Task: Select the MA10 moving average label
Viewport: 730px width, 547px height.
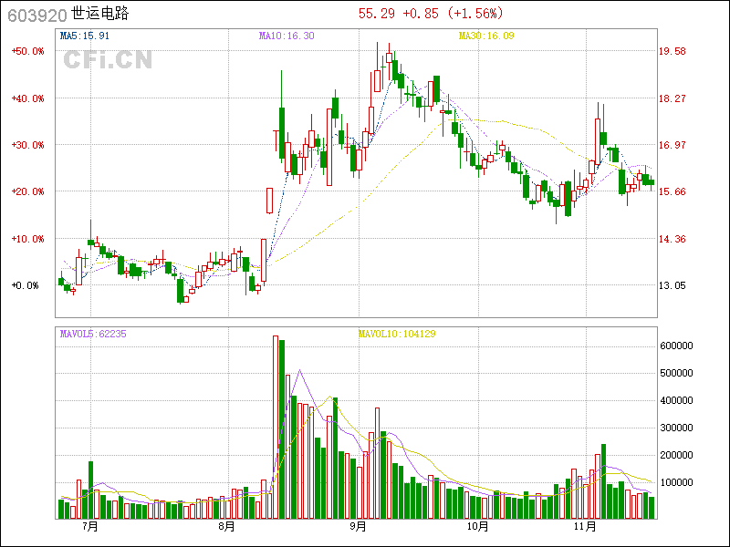Action: [287, 36]
